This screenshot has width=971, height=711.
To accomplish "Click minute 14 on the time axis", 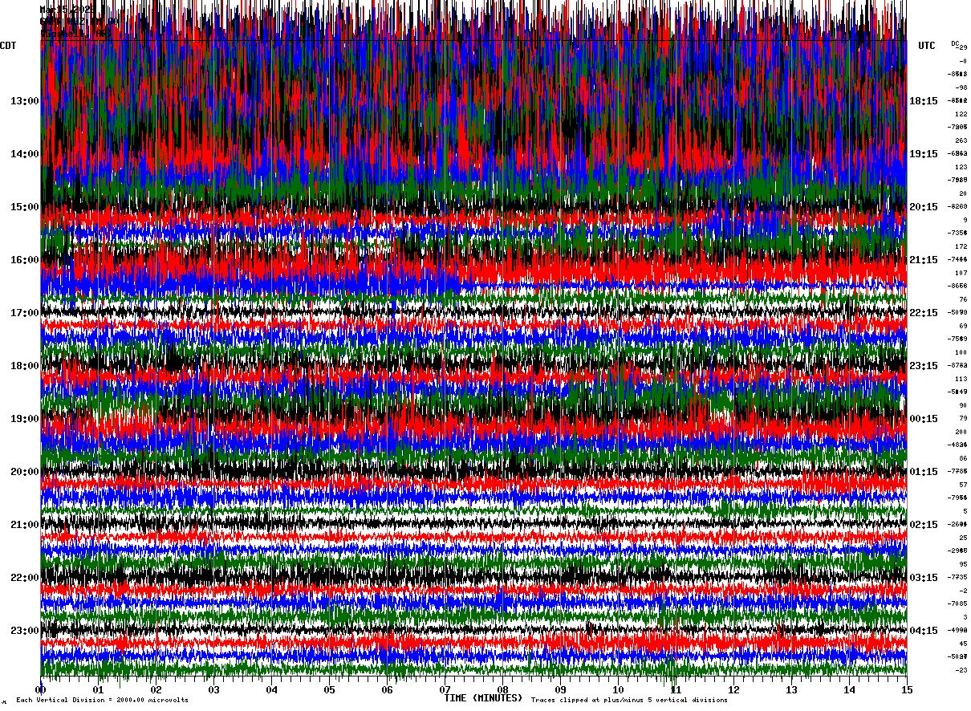I will click(850, 689).
